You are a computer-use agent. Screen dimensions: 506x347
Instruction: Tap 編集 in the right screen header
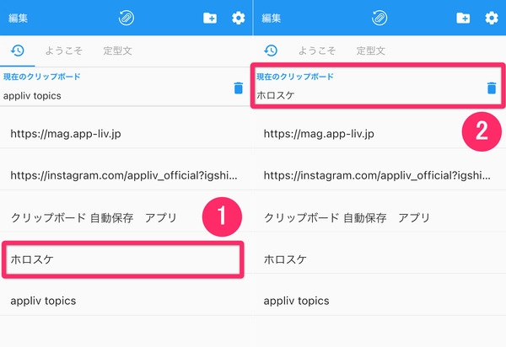[271, 18]
